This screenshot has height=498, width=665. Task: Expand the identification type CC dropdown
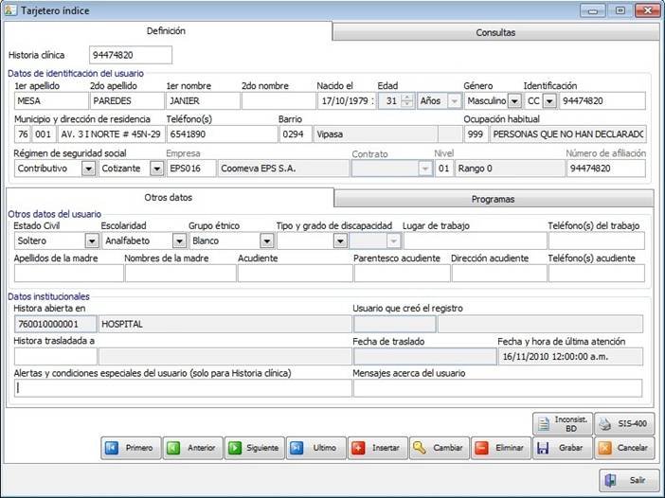tap(549, 101)
